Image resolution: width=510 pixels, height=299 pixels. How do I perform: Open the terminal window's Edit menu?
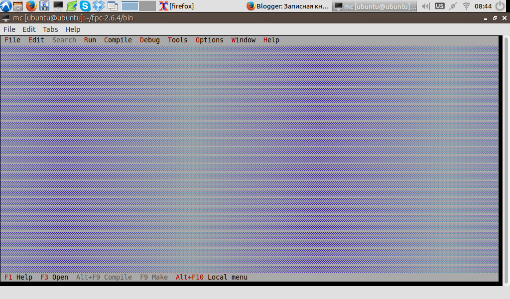pyautogui.click(x=29, y=29)
